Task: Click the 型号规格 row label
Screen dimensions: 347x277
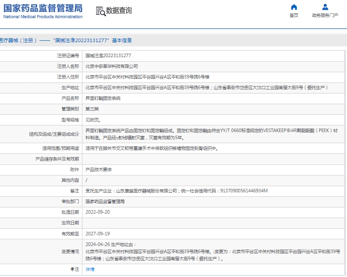Action: (70, 120)
